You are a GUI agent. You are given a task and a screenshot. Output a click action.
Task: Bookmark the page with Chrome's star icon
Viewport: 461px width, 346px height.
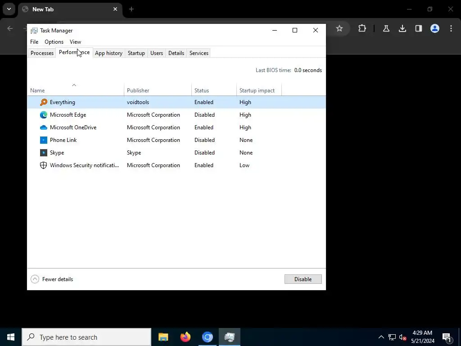coord(339,28)
